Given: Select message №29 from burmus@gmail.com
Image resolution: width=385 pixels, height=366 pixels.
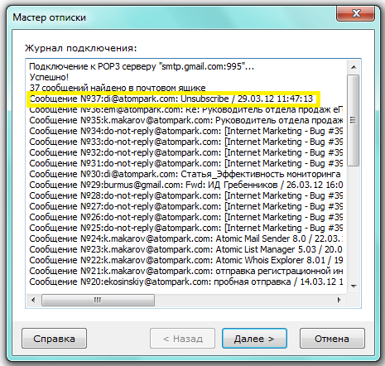Looking at the screenshot, I should click(186, 185).
